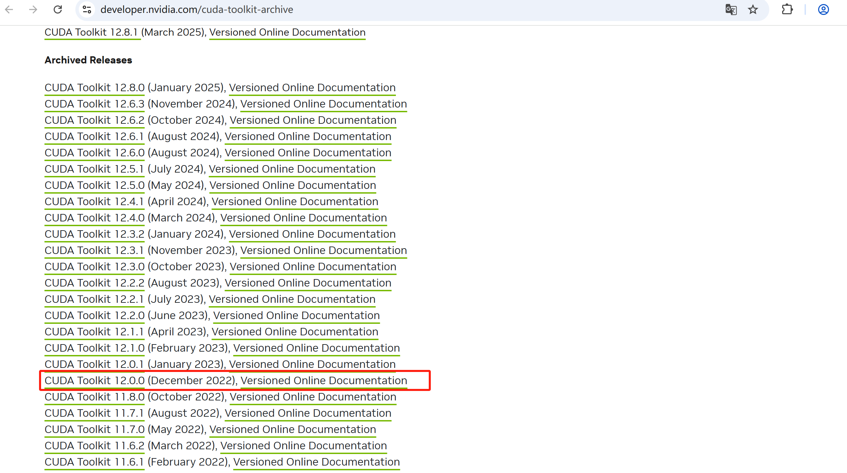Open CUDA Toolkit 11.8.0 download link
Screen dimensions: 847x473
tap(94, 397)
